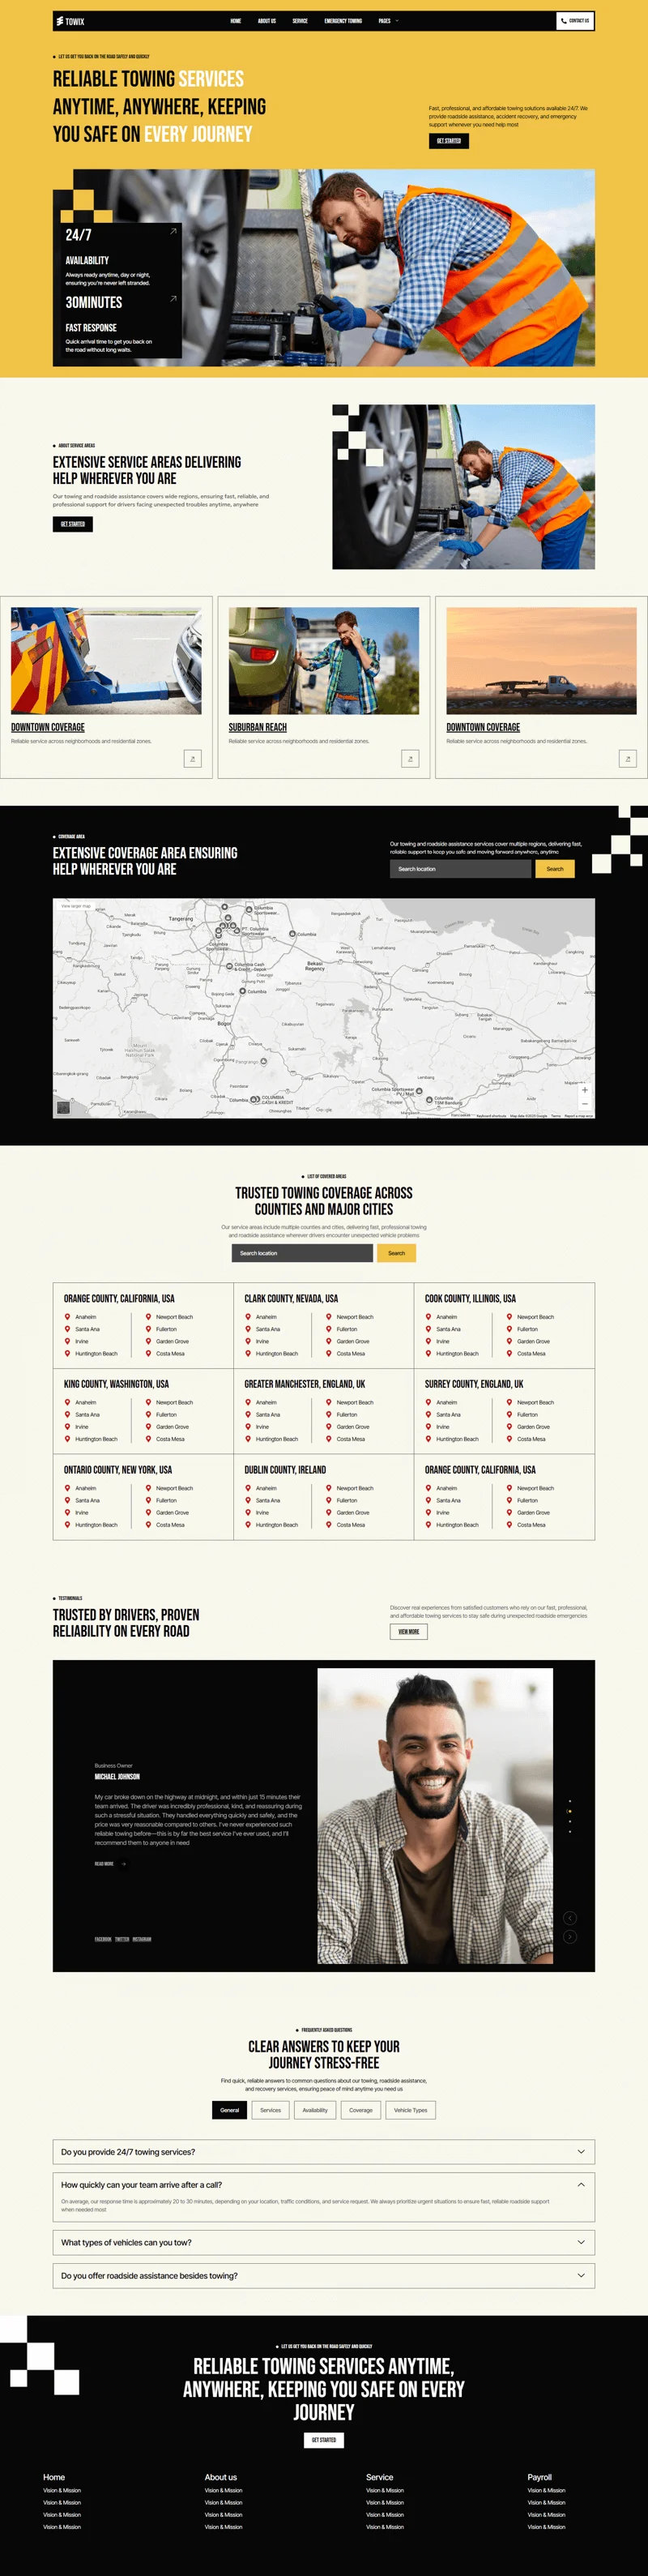The image size is (648, 2576).
Task: Open the arrow icon on the 24/7 Availability card
Action: tap(173, 231)
